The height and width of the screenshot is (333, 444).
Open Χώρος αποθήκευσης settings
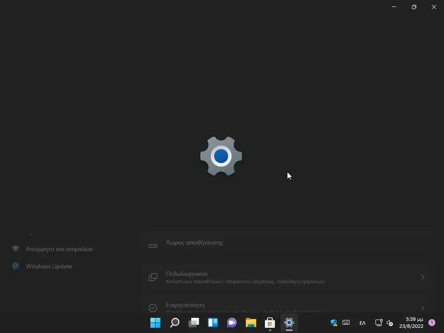coord(286,245)
